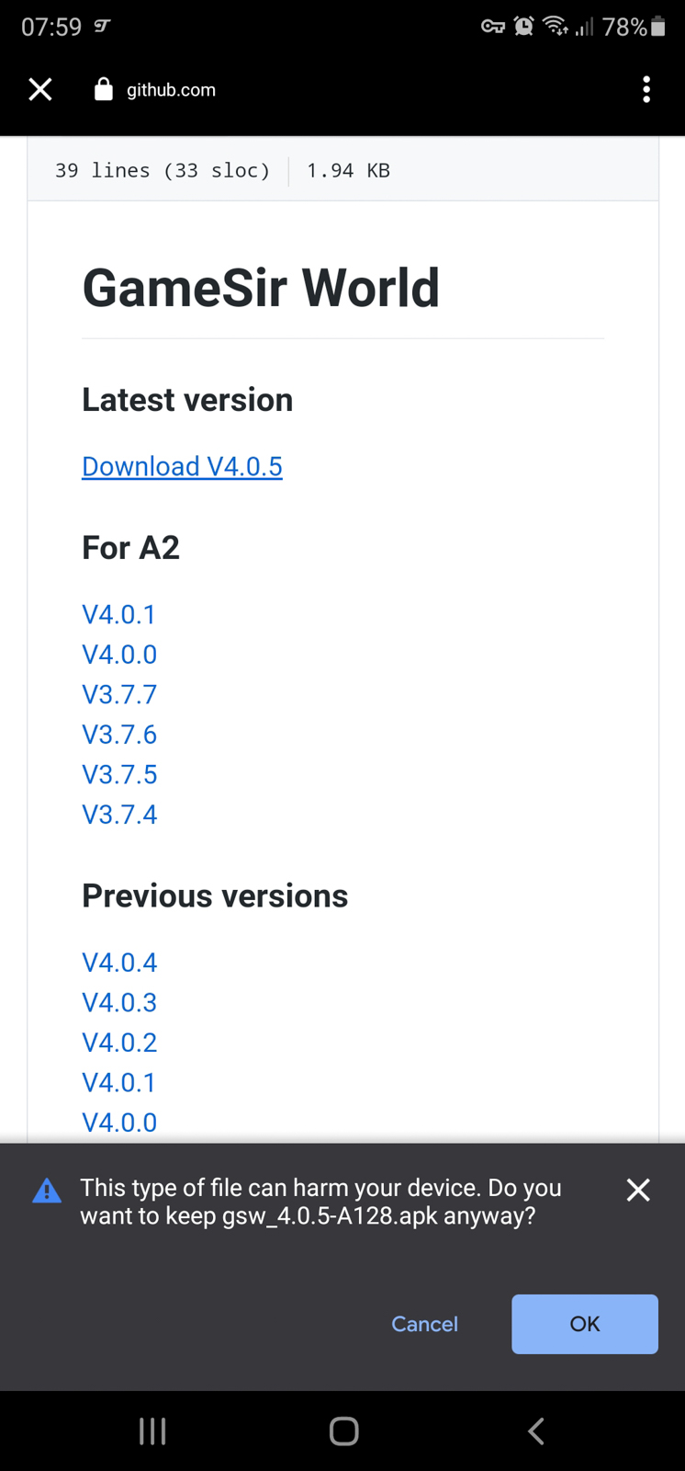
Task: Open V4.0.2 under Previous versions
Action: (119, 1043)
